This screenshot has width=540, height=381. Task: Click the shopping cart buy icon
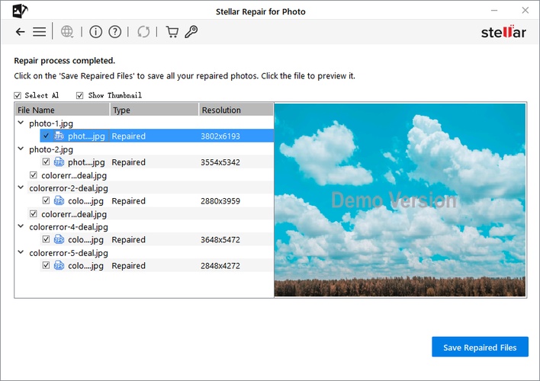pos(172,32)
